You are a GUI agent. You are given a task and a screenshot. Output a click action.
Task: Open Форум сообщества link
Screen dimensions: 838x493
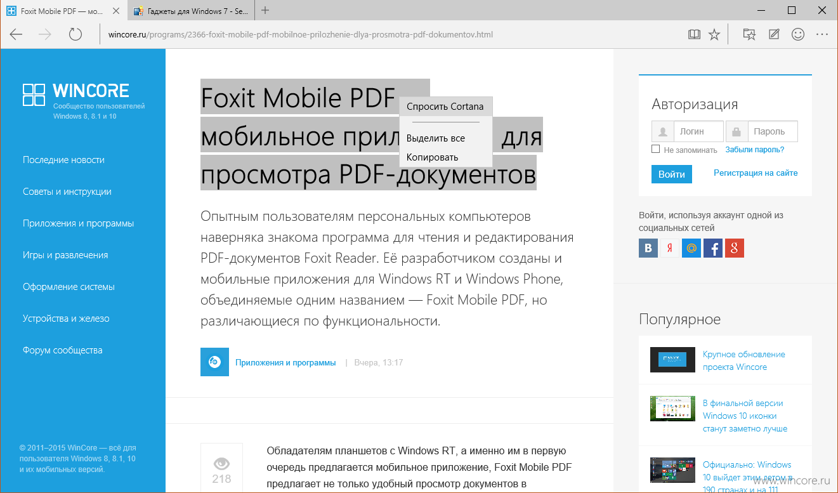(x=62, y=350)
